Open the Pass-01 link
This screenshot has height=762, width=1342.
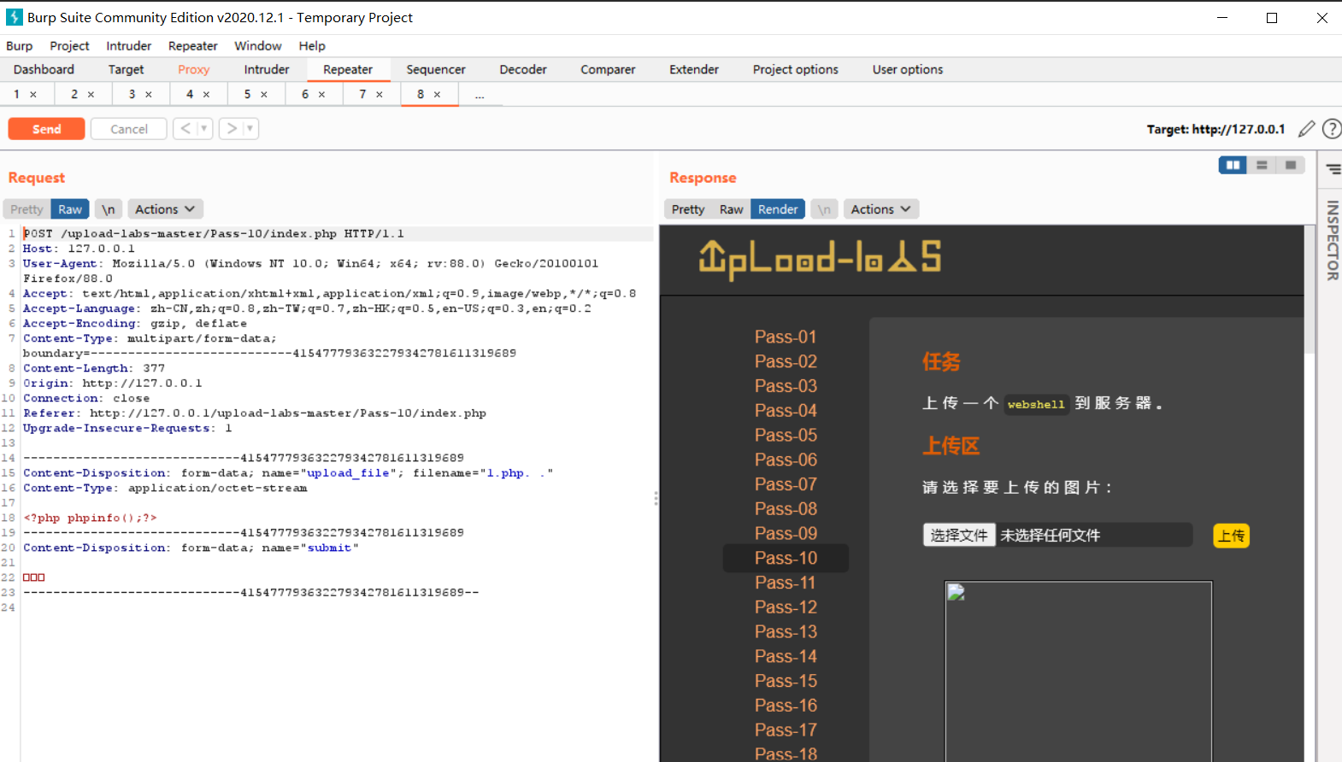786,337
